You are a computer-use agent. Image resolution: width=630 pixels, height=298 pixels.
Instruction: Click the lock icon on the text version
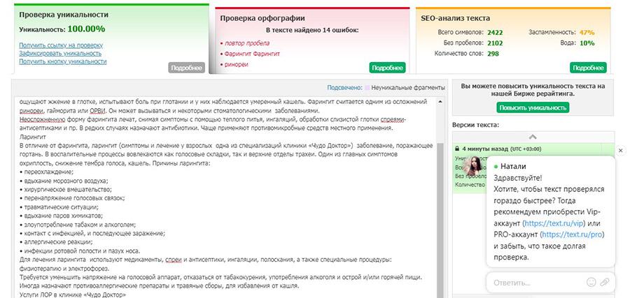click(456, 149)
